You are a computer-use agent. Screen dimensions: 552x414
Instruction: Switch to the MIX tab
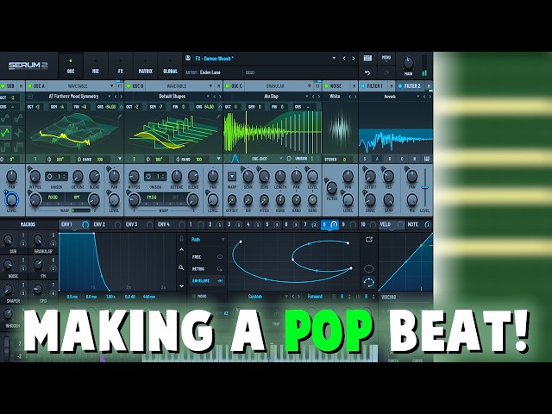(96, 66)
